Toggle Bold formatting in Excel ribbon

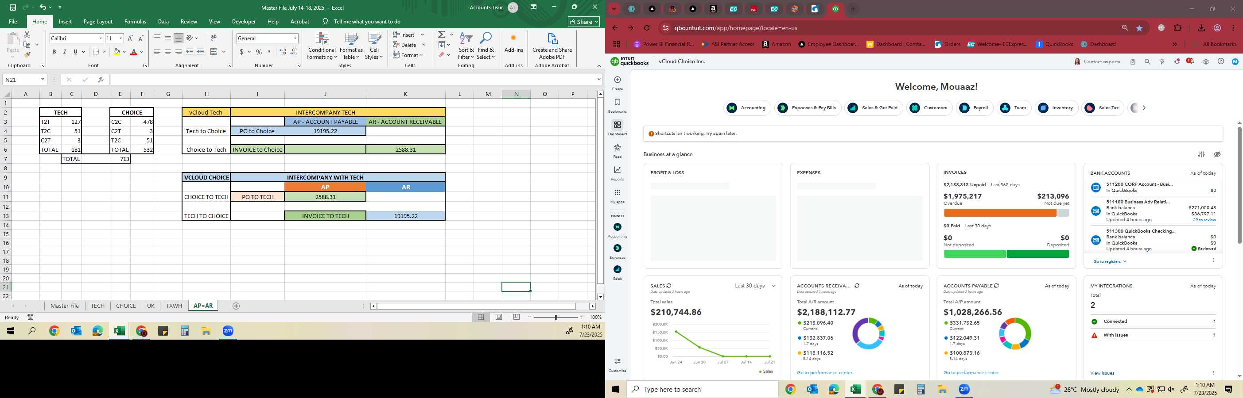[54, 52]
